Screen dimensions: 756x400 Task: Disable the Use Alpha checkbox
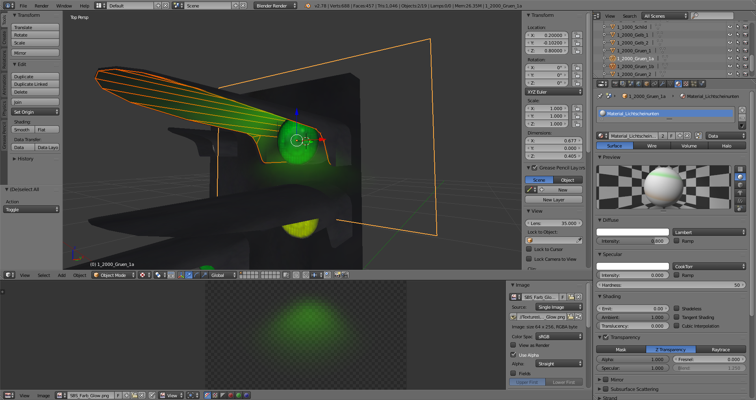click(513, 355)
